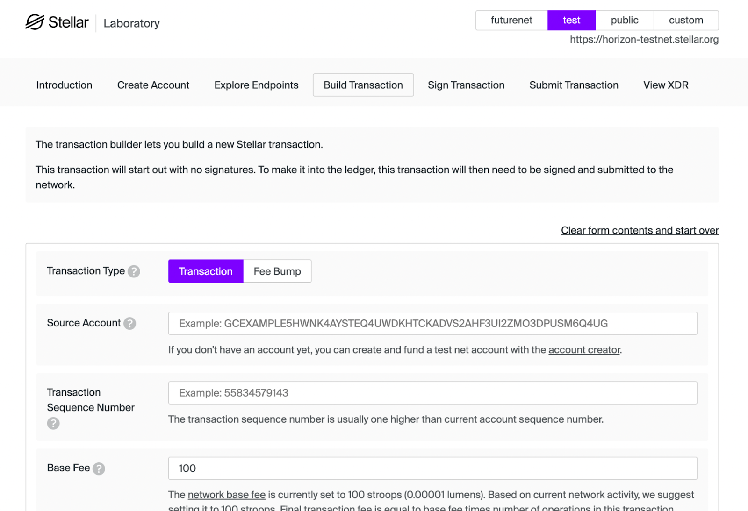
Task: Focus the Source Account input field
Action: [x=433, y=323]
